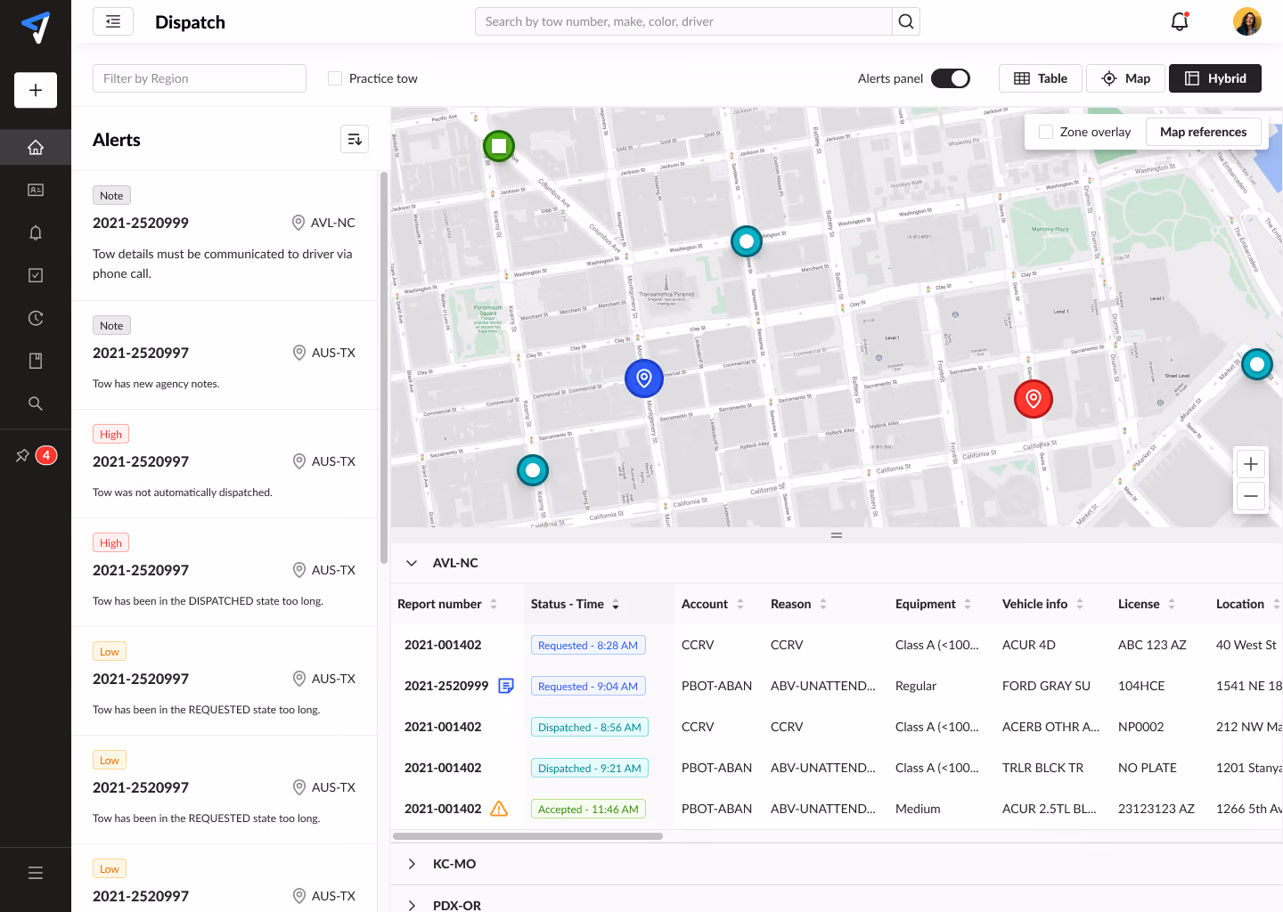Open the user profile avatar

point(1247,21)
